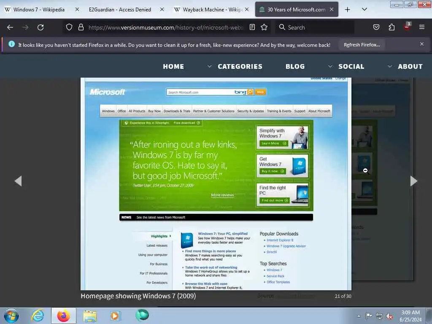Screen dimensions: 432x324
Task: Open the taskbar clock 3:09 AM
Action: (410, 316)
